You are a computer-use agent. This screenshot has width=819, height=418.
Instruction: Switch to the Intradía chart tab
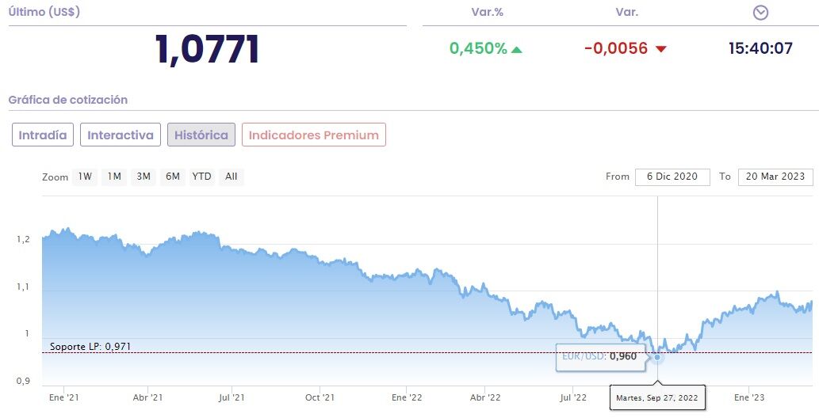tap(43, 135)
